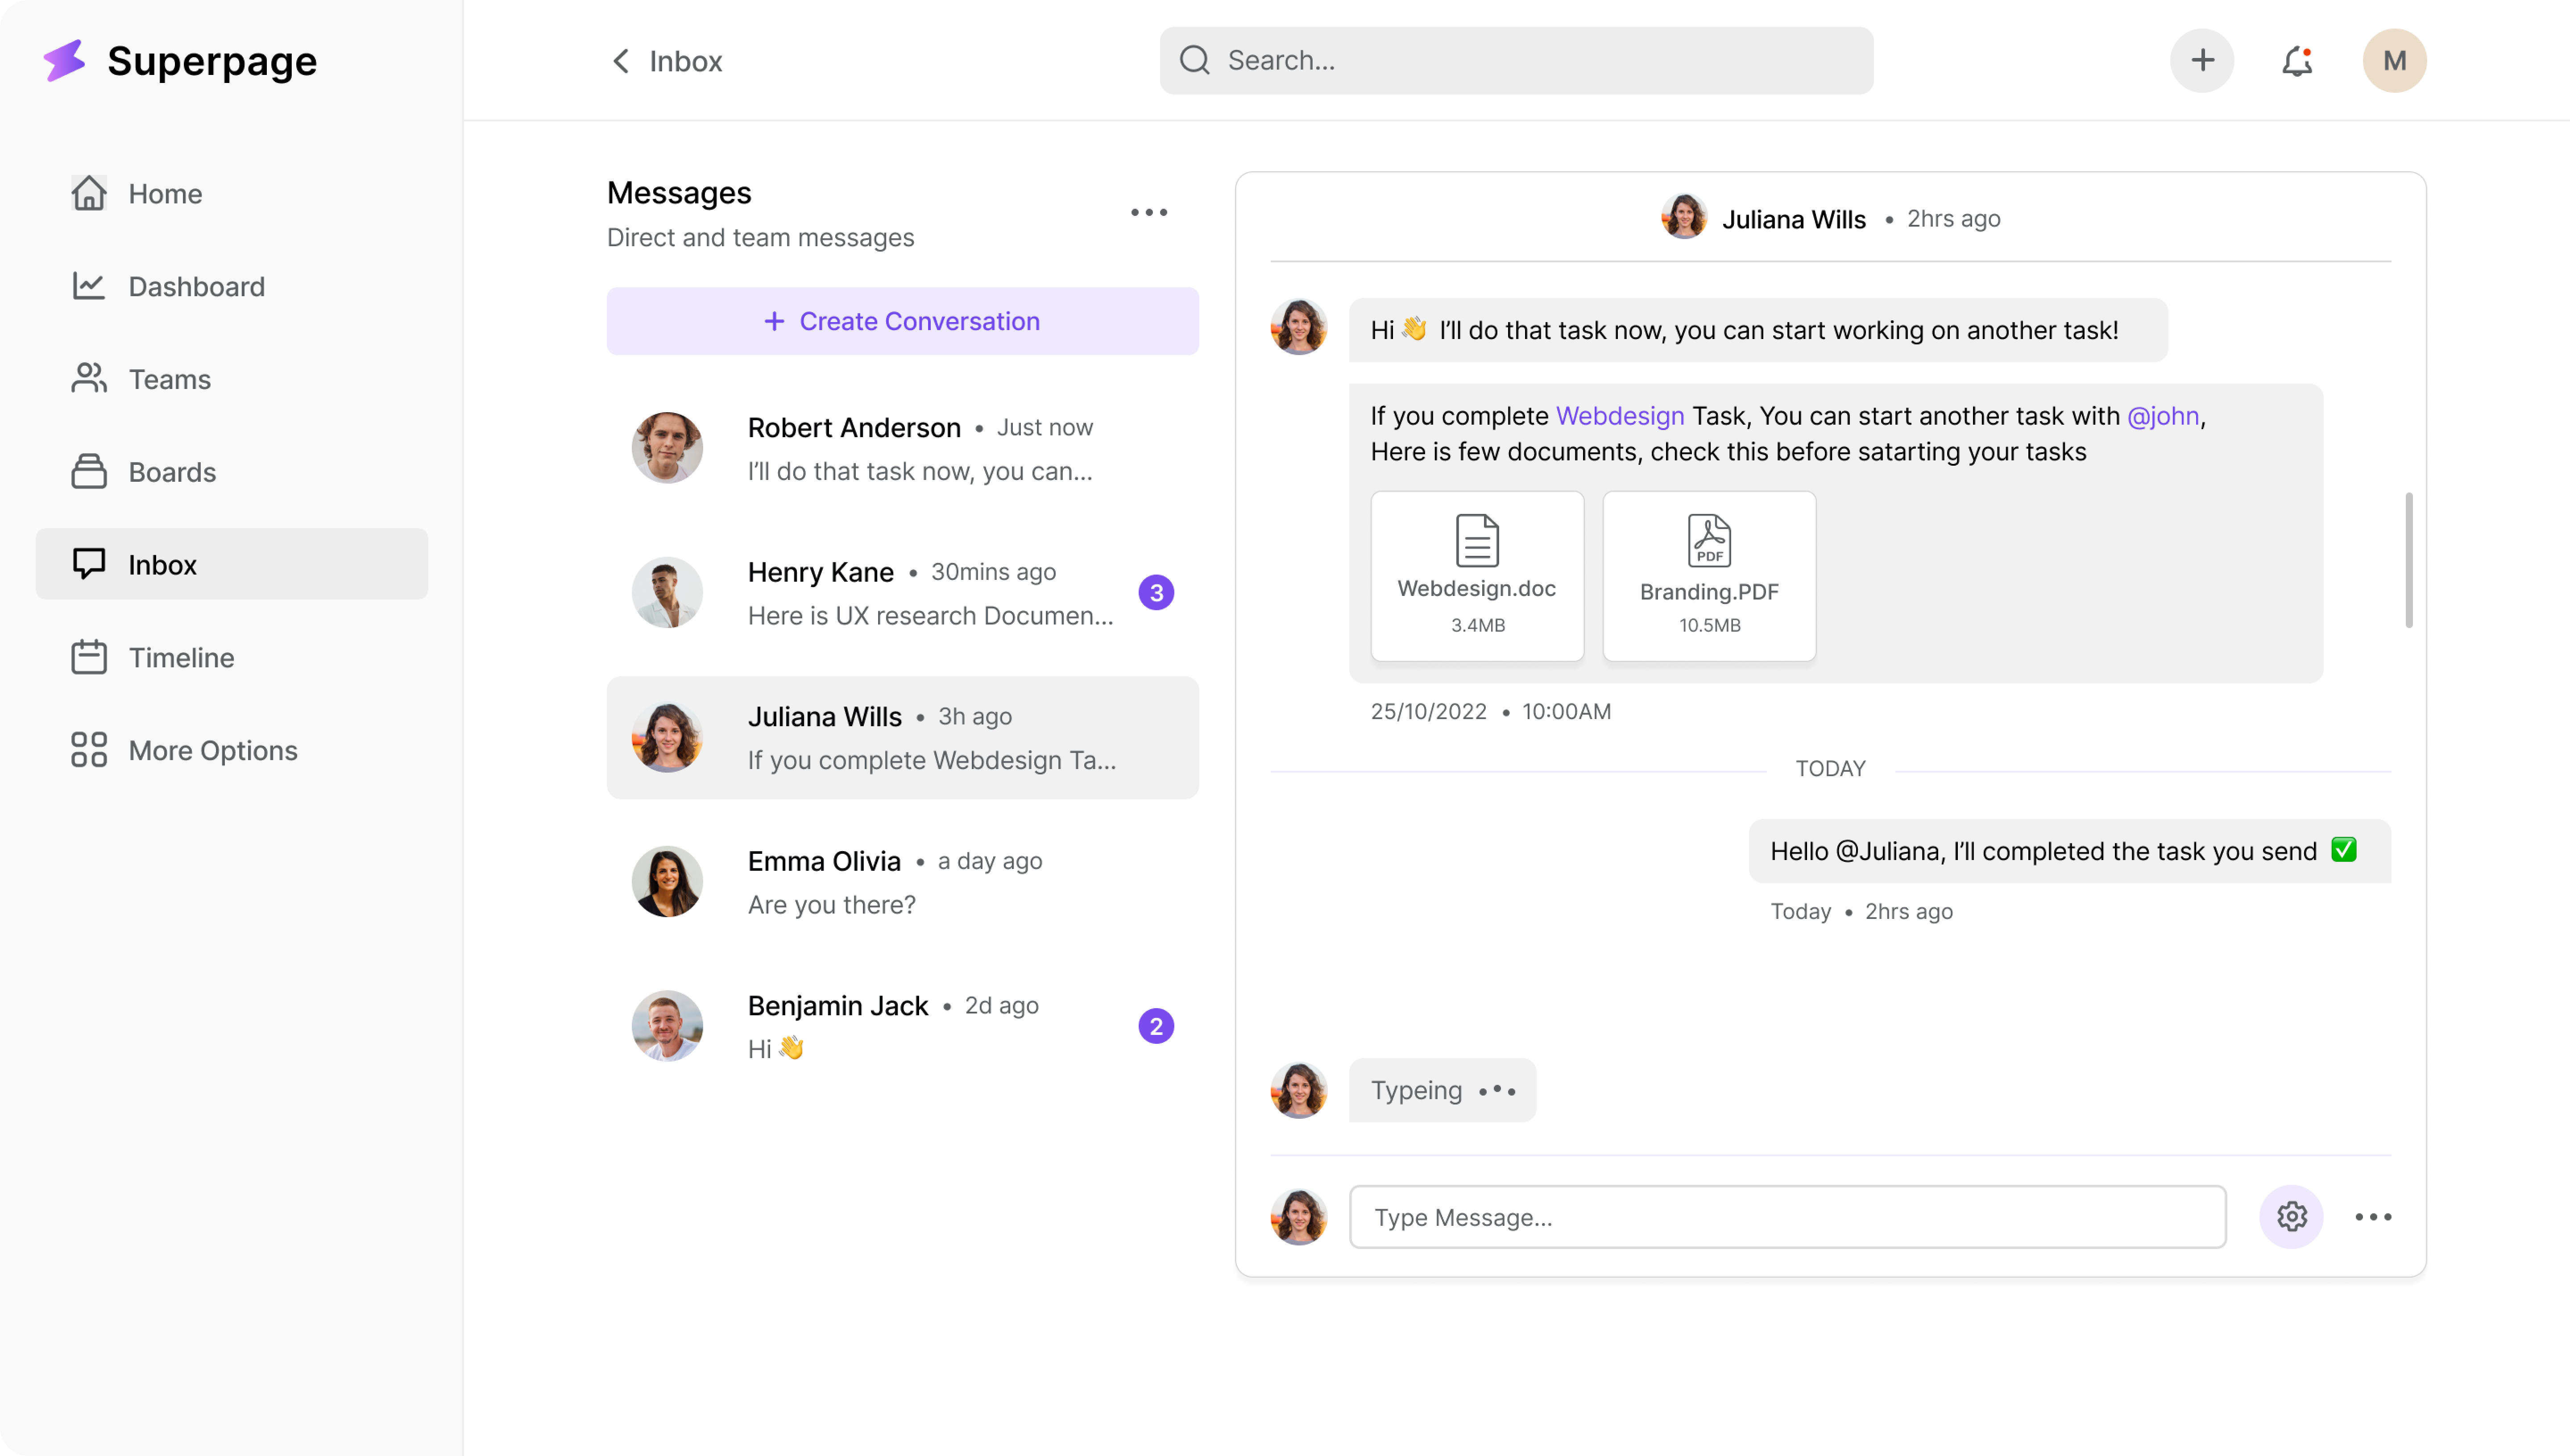Follow the Webdesign link in message
Image resolution: width=2570 pixels, height=1456 pixels.
point(1619,416)
